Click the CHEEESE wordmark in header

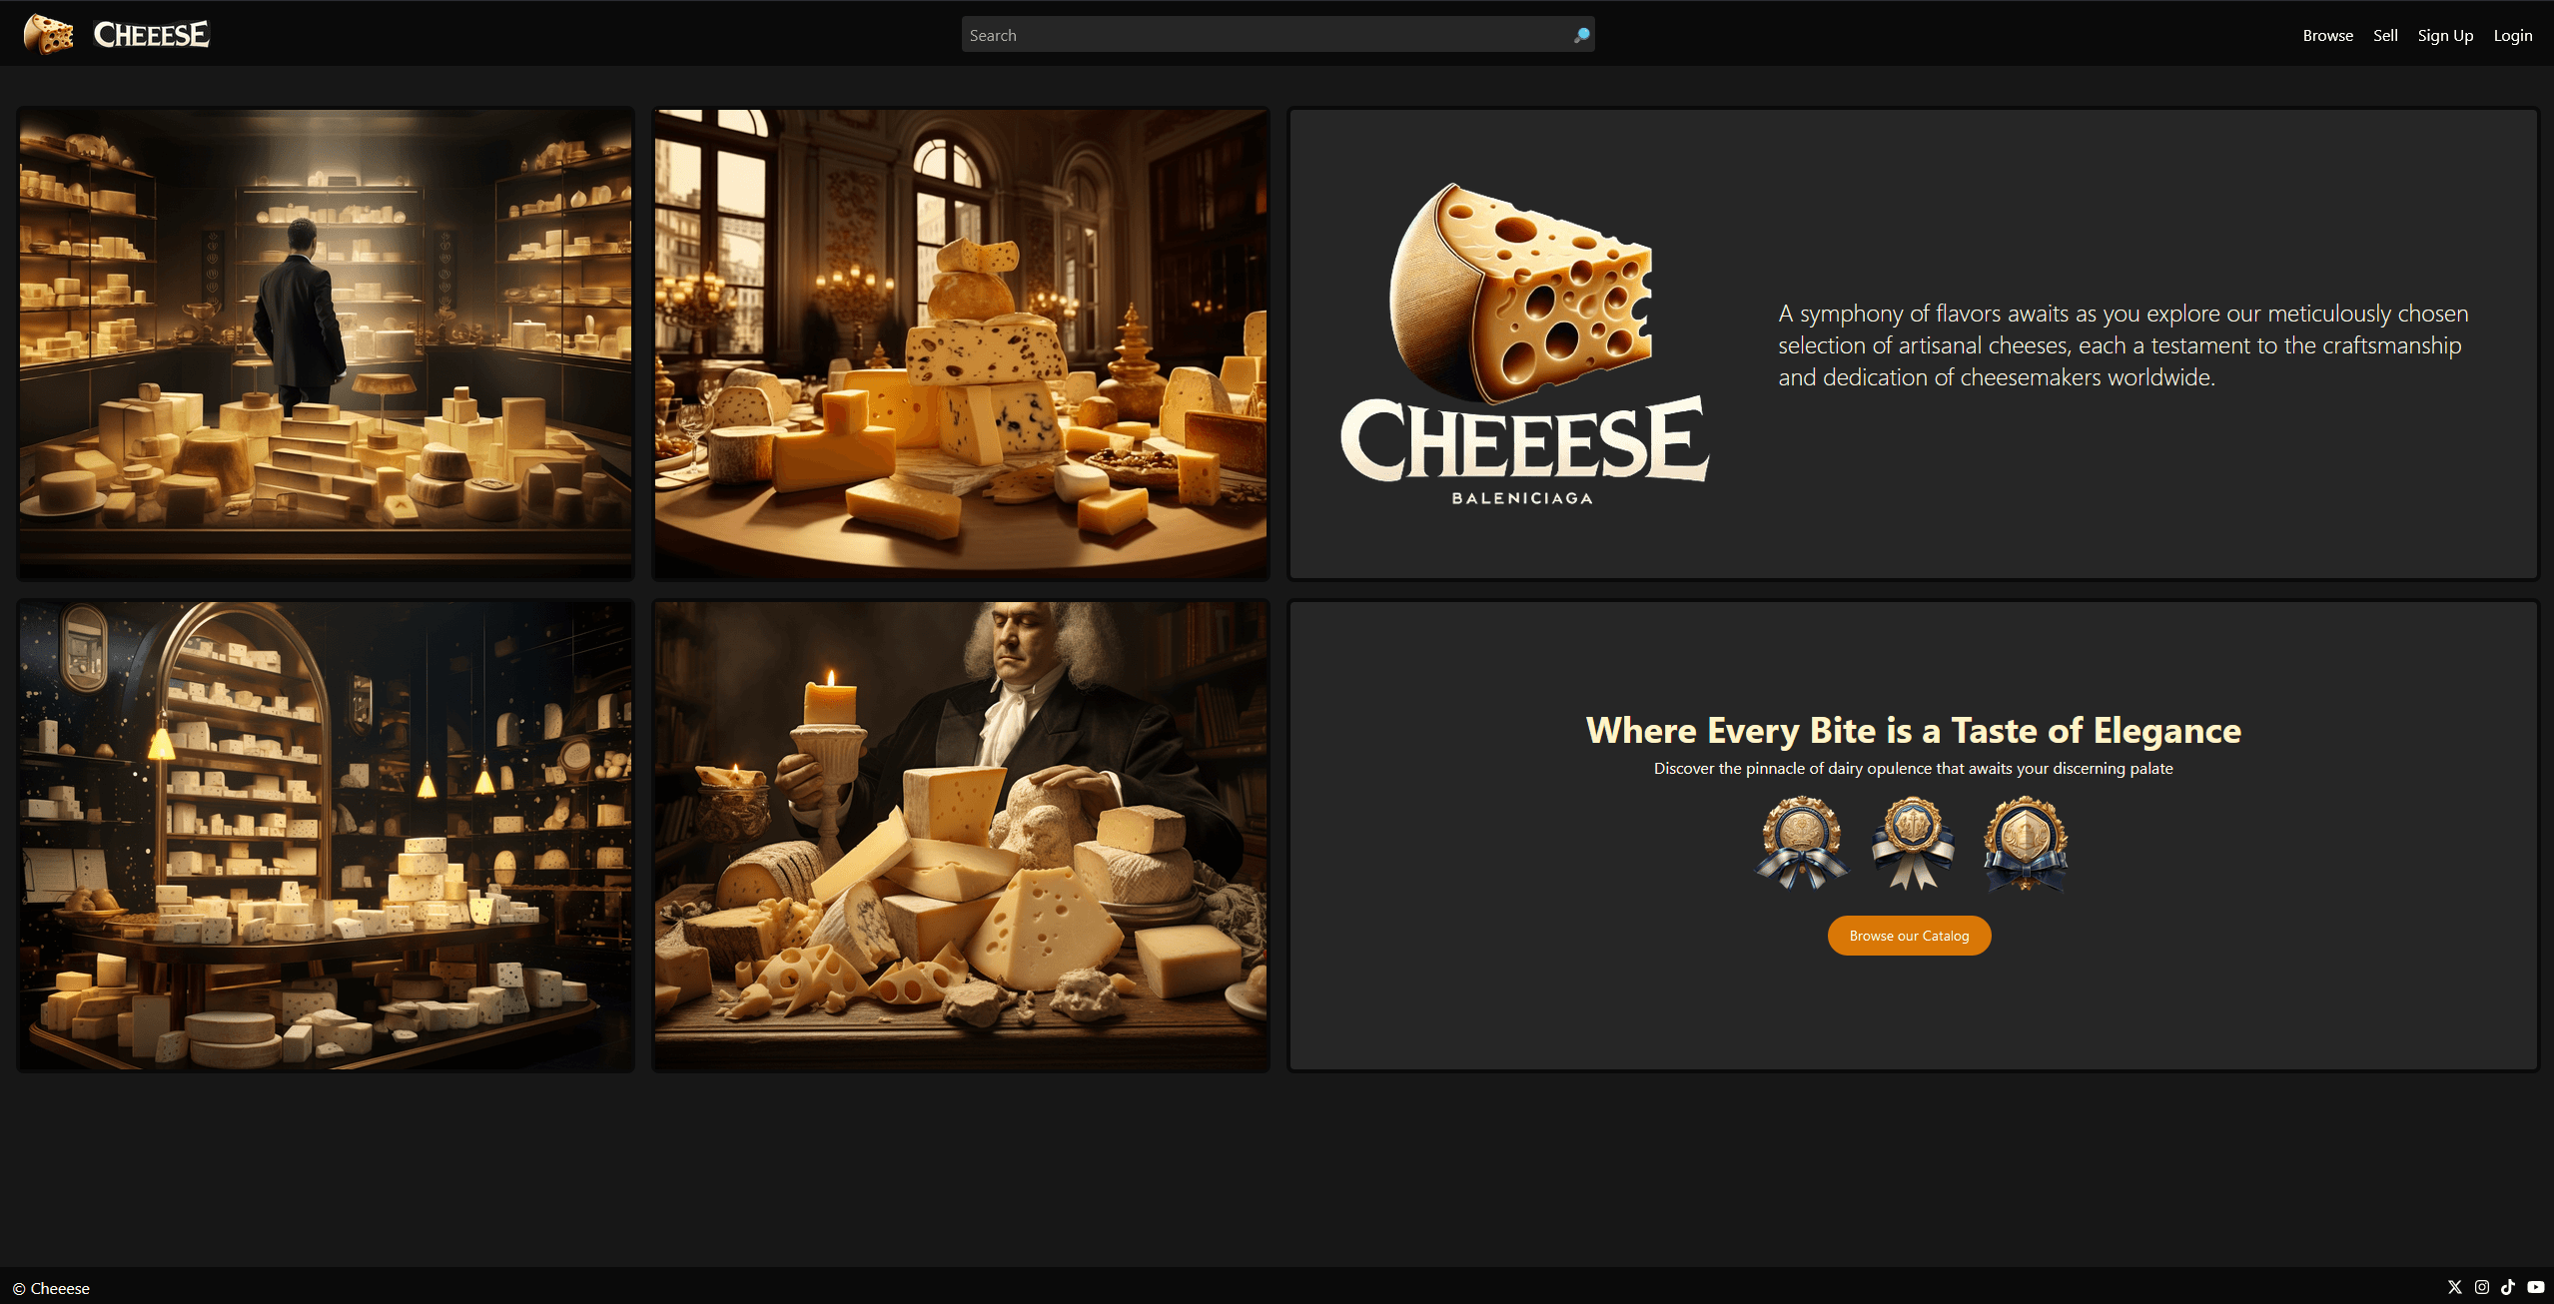point(152,34)
